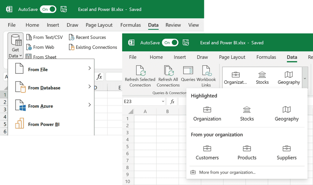Click the select-all corner in right window

[131, 112]
